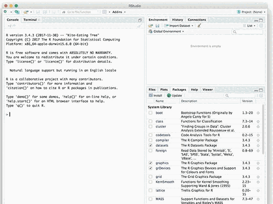The width and height of the screenshot is (273, 204).
Task: Check the codetools package checkbox
Action: point(150,135)
